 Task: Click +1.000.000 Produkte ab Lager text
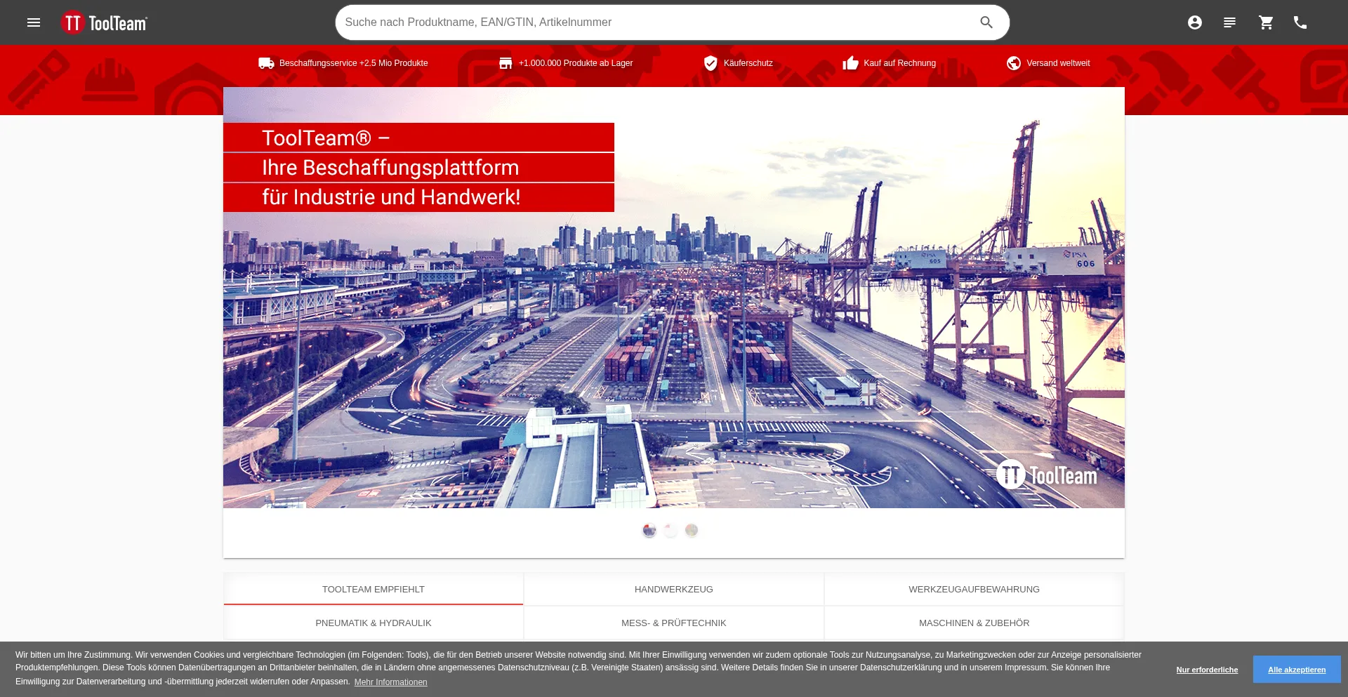576,63
